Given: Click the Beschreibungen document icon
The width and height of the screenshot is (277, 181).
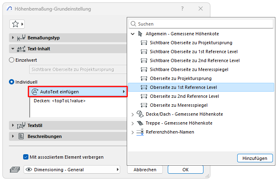Looking at the screenshot, I should coord(21,136).
